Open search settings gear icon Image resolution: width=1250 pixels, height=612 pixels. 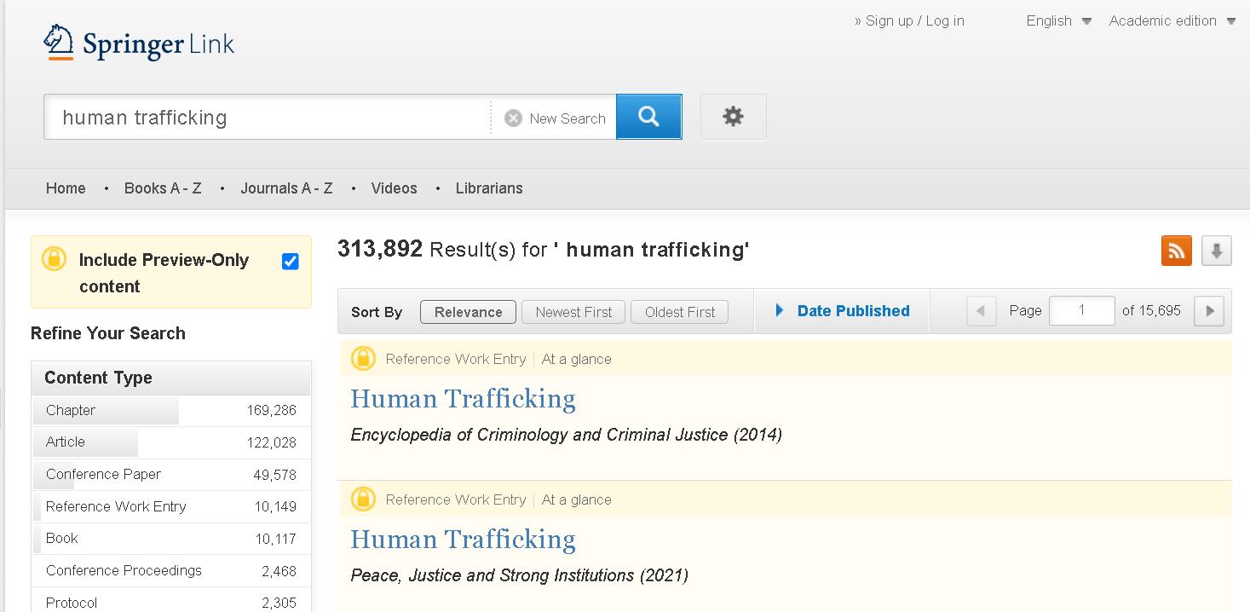pyautogui.click(x=733, y=117)
